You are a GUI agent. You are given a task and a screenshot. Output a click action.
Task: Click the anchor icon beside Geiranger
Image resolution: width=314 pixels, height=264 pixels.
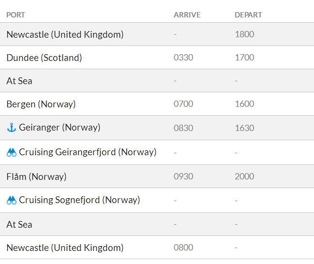(x=12, y=128)
